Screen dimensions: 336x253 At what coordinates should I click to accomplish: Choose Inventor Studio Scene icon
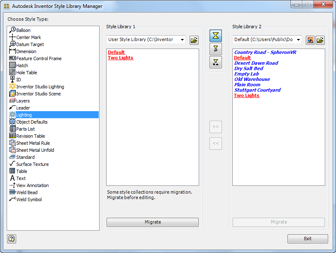(12, 94)
